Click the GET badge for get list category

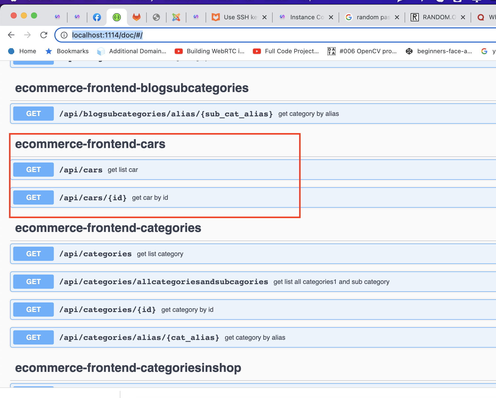pyautogui.click(x=34, y=254)
